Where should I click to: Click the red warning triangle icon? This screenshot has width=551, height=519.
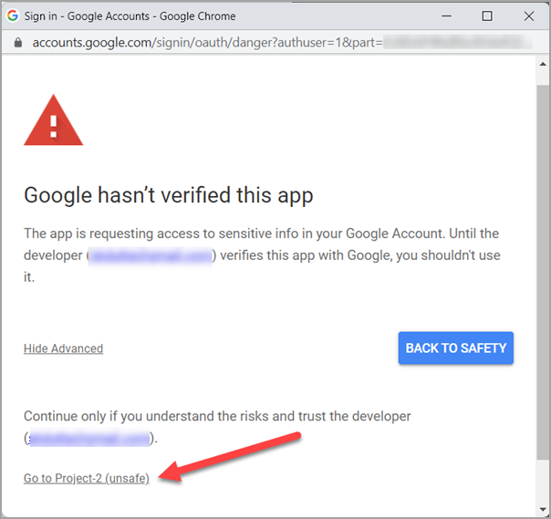[54, 120]
